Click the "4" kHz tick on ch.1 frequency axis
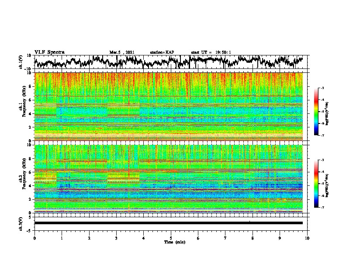This screenshot has width=346, height=267. pos(30,114)
